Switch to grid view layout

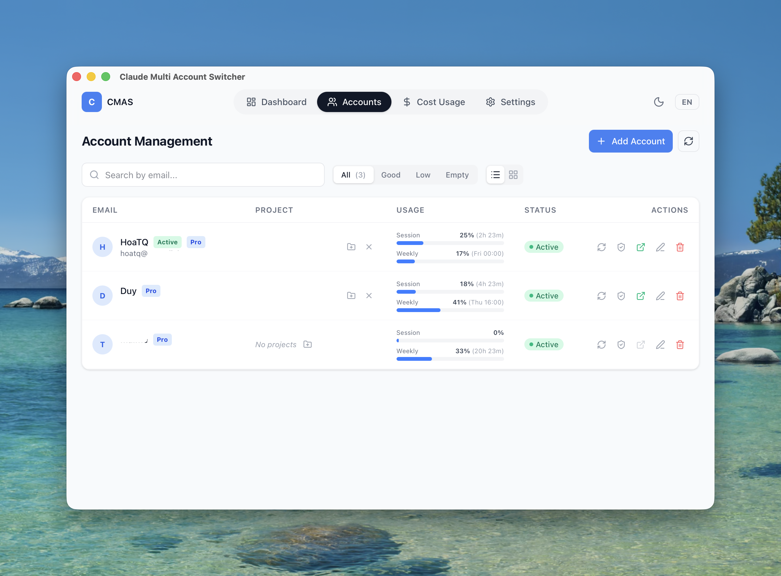point(513,175)
